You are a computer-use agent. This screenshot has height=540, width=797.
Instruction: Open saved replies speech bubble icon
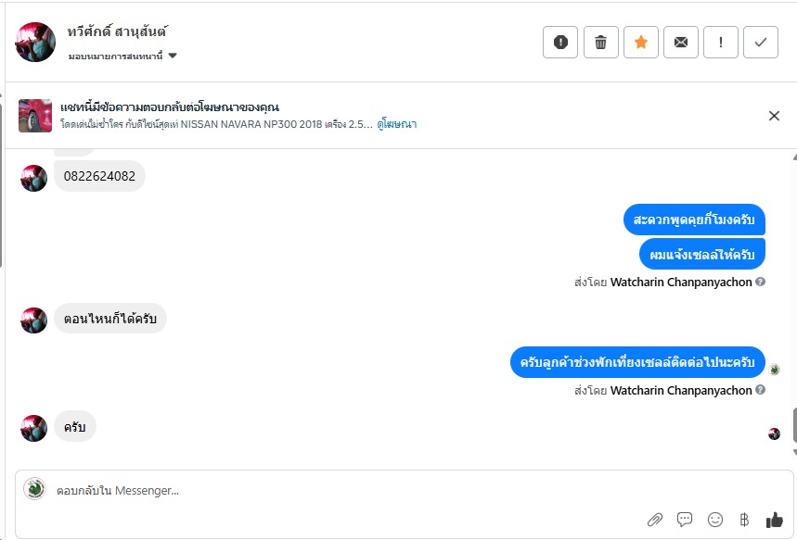pos(685,520)
